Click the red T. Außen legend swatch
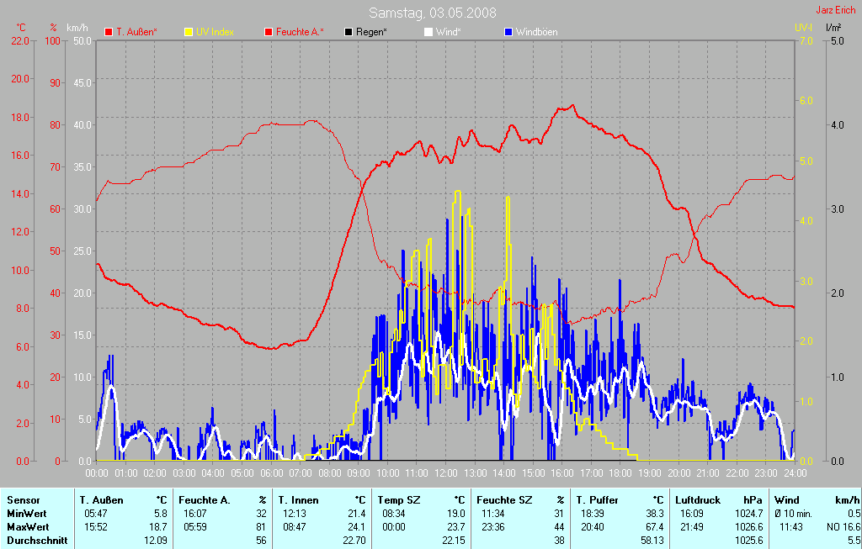This screenshot has height=549, width=862. click(x=109, y=32)
